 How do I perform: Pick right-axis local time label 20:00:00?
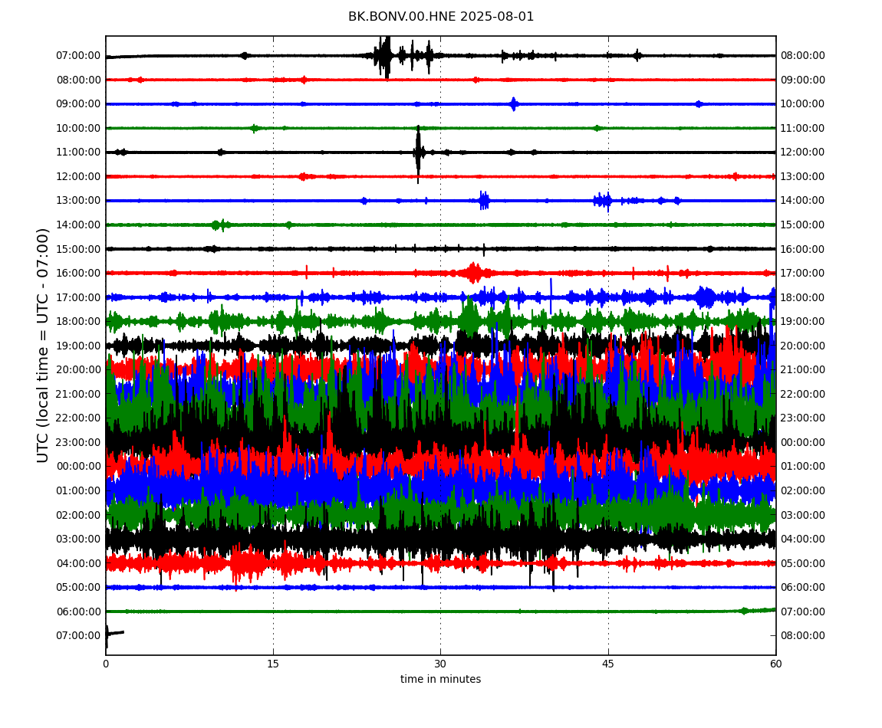pos(803,346)
